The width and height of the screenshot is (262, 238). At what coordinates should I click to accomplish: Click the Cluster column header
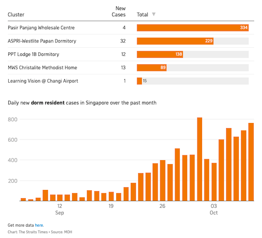click(16, 14)
